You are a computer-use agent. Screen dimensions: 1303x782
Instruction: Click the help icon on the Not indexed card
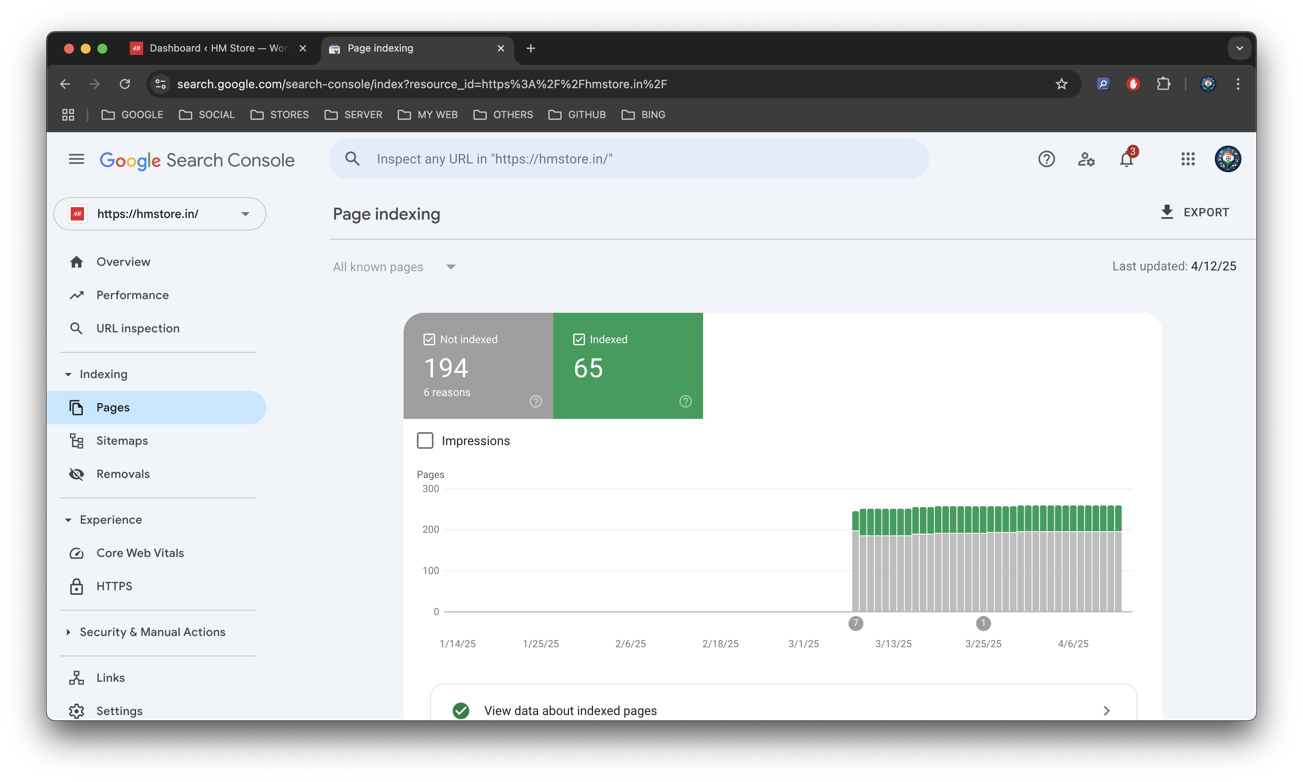pos(535,401)
